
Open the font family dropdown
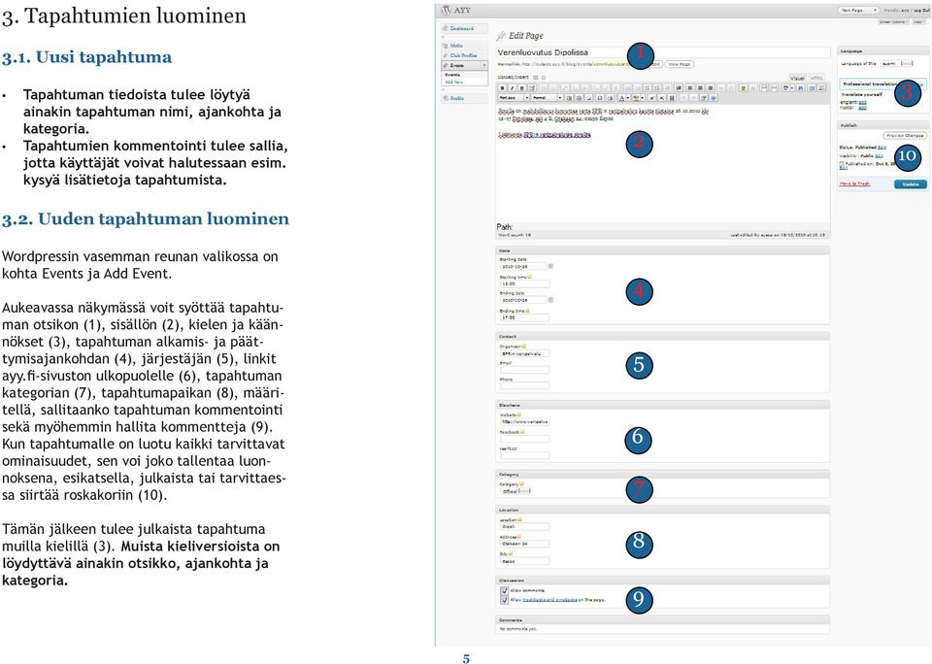pos(514,97)
